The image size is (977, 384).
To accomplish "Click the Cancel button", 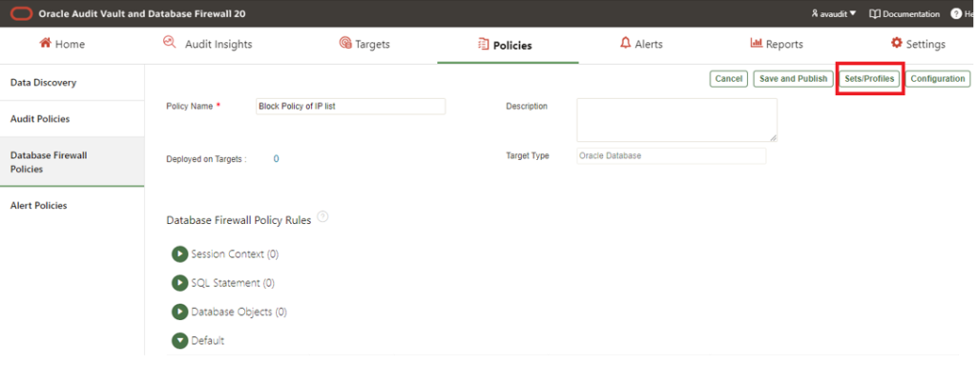I will pos(729,79).
